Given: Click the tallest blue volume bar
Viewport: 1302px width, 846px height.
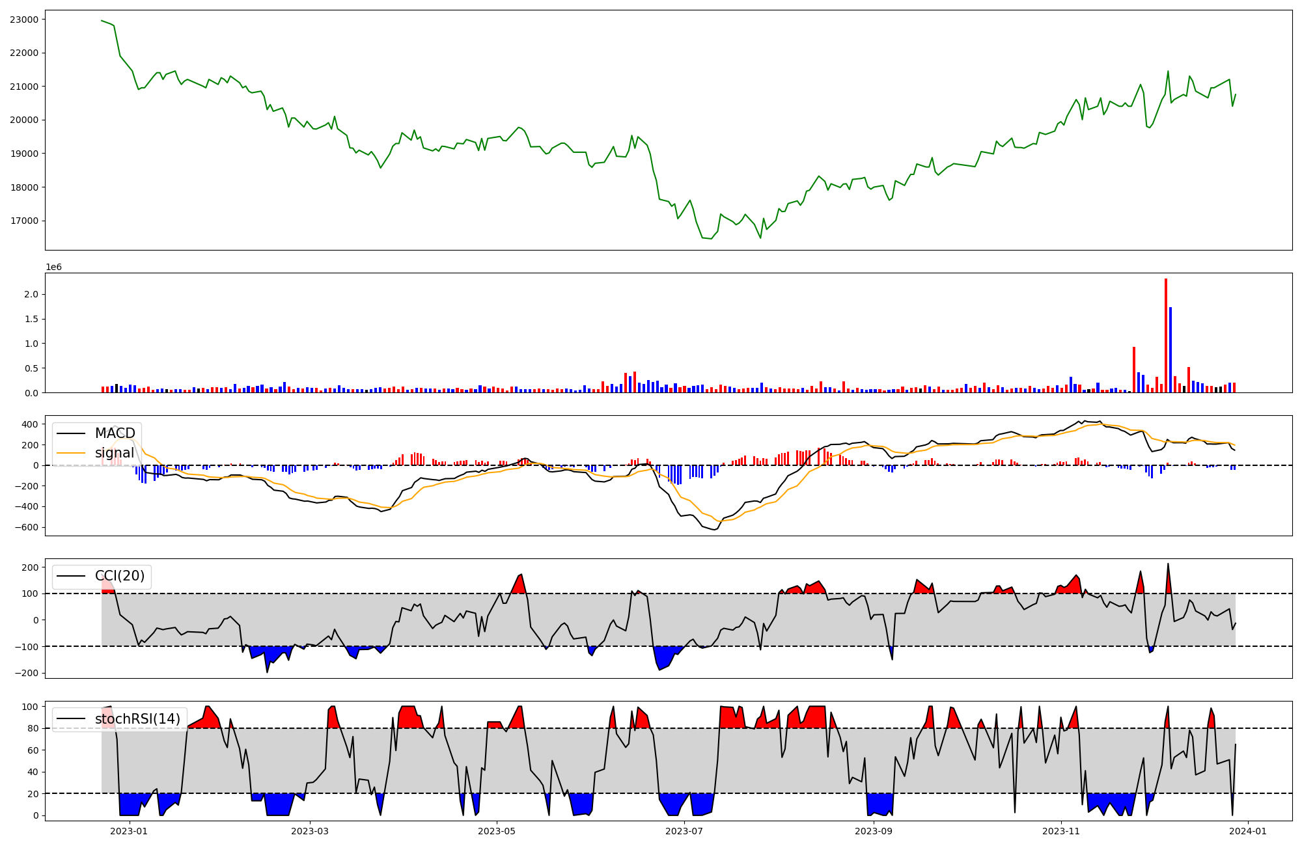Looking at the screenshot, I should tap(1170, 349).
